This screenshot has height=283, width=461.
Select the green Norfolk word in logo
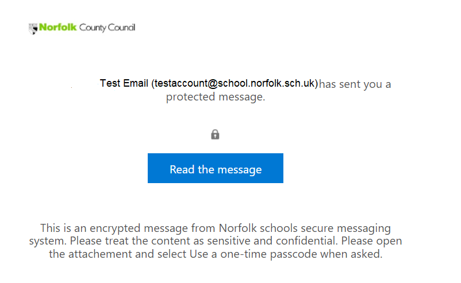(58, 28)
